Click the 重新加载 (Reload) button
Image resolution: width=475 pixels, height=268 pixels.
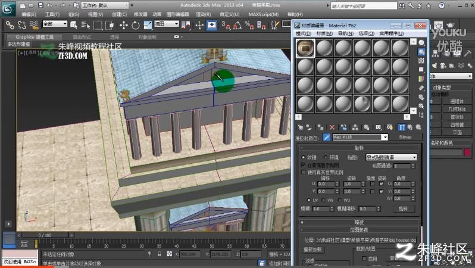point(312,250)
